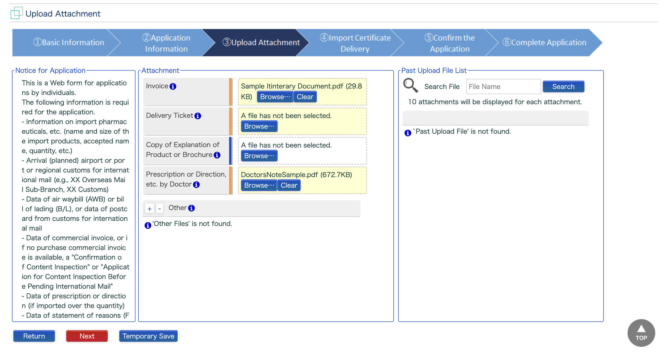Click info icon beside Product or Brochure
The width and height of the screenshot is (664, 356).
click(x=217, y=155)
